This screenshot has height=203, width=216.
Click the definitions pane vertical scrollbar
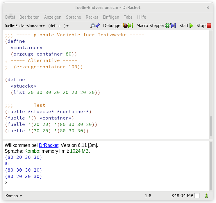pos(211,126)
